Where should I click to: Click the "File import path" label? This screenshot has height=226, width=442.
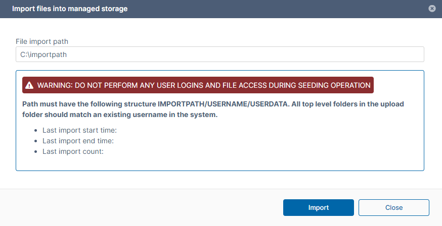tap(46, 41)
